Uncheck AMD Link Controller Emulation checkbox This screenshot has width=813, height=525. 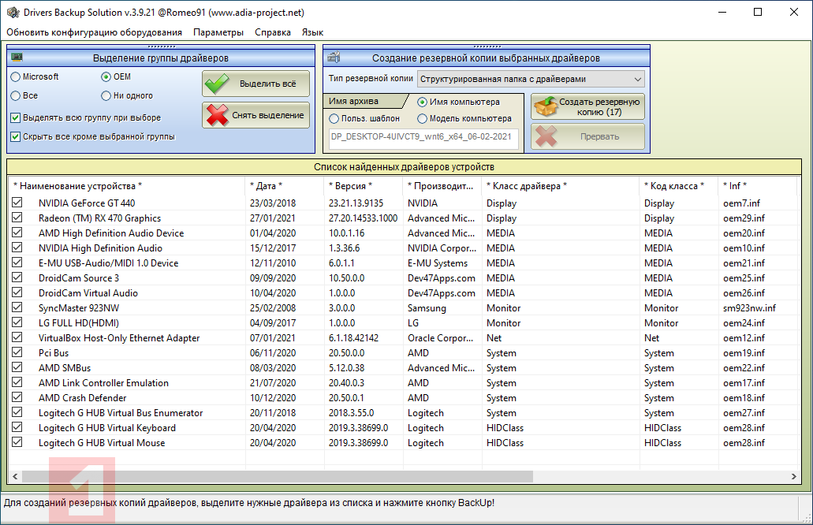coord(17,382)
